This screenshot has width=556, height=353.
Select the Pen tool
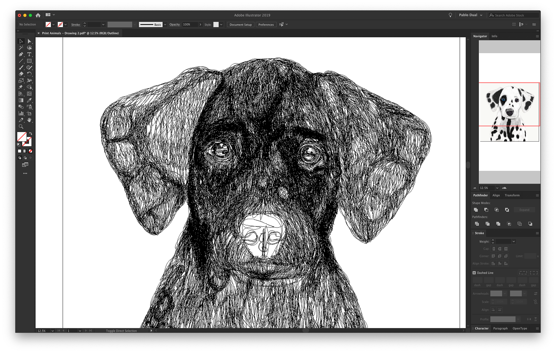[x=21, y=54]
